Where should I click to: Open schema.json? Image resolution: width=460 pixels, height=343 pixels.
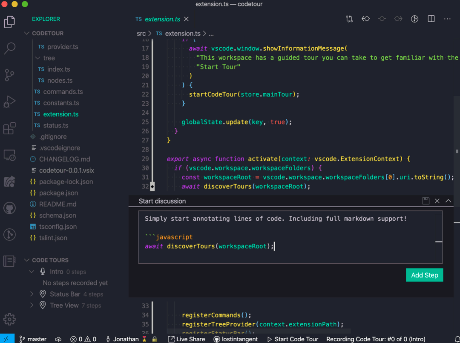pos(57,215)
